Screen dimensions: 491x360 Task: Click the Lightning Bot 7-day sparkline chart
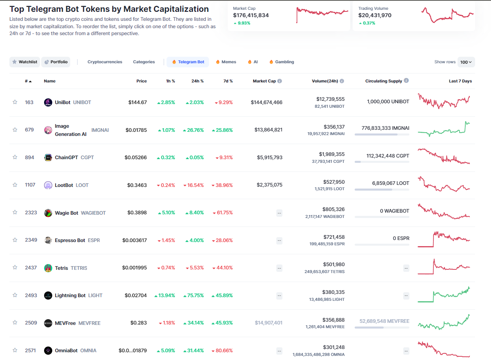click(x=444, y=295)
